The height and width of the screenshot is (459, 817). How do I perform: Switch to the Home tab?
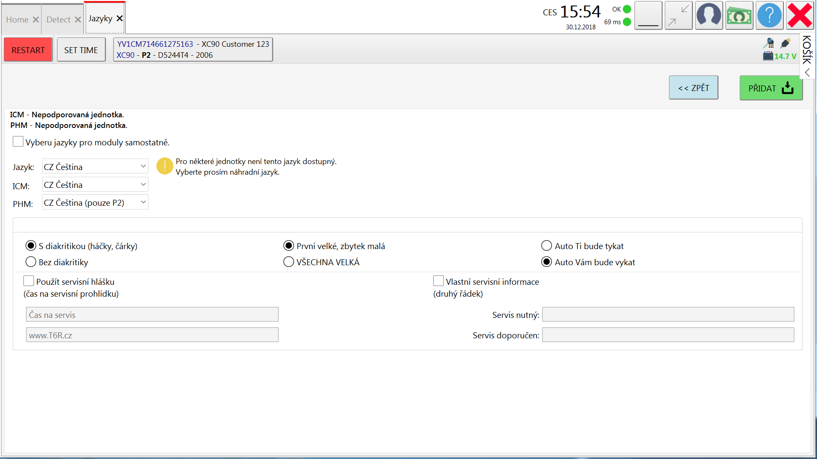pyautogui.click(x=17, y=20)
